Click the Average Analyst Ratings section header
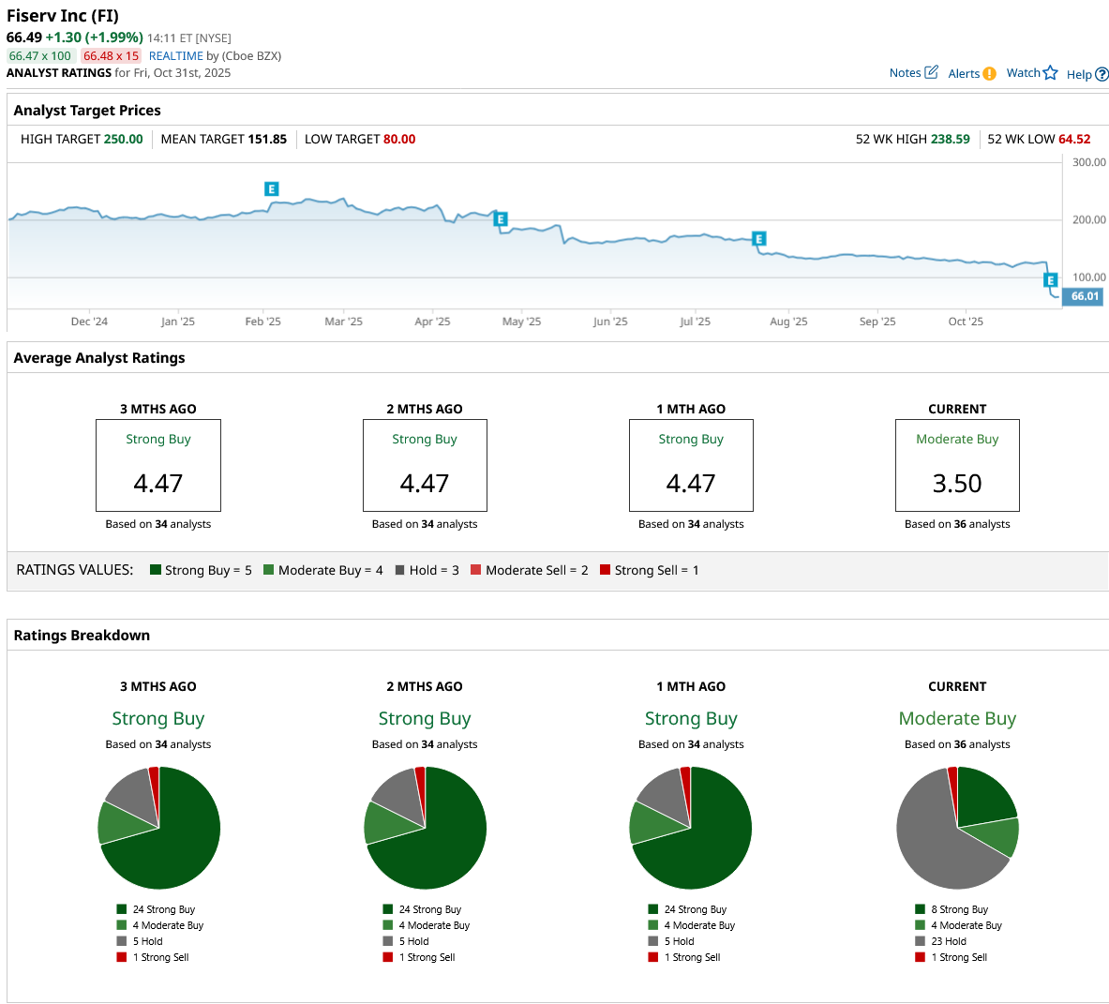Screen dimensions: 1109x1004 coord(99,358)
